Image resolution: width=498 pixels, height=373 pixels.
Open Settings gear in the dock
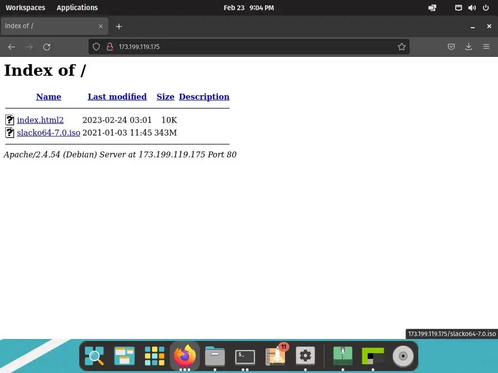tap(305, 356)
